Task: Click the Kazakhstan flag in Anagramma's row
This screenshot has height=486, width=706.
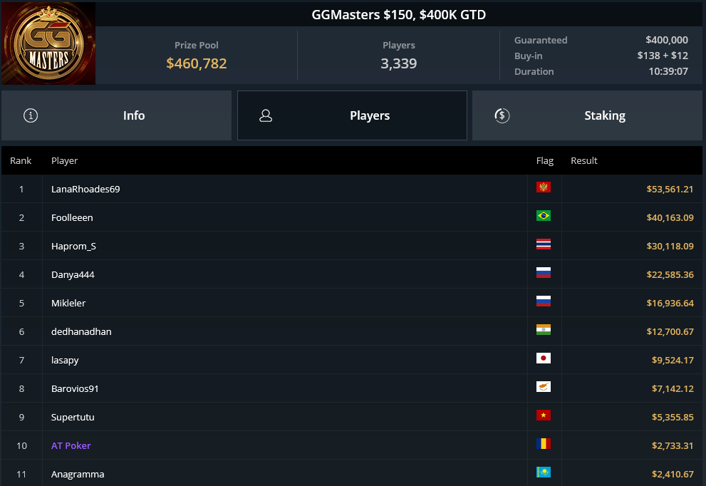Action: [544, 472]
